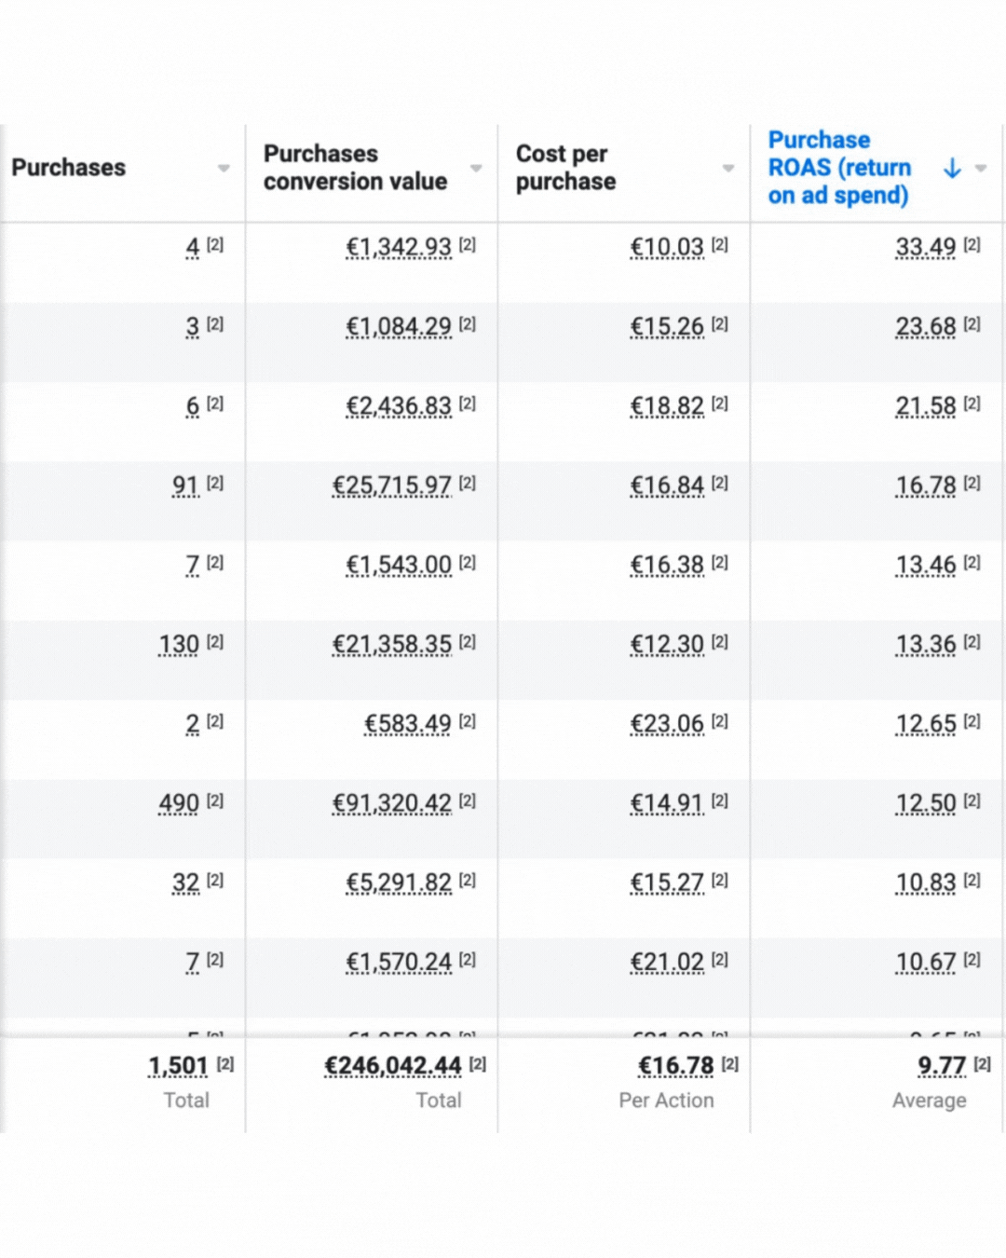Click the footnote marker beside €1,342.93
Image resolution: width=1006 pixels, height=1258 pixels.
coord(468,245)
